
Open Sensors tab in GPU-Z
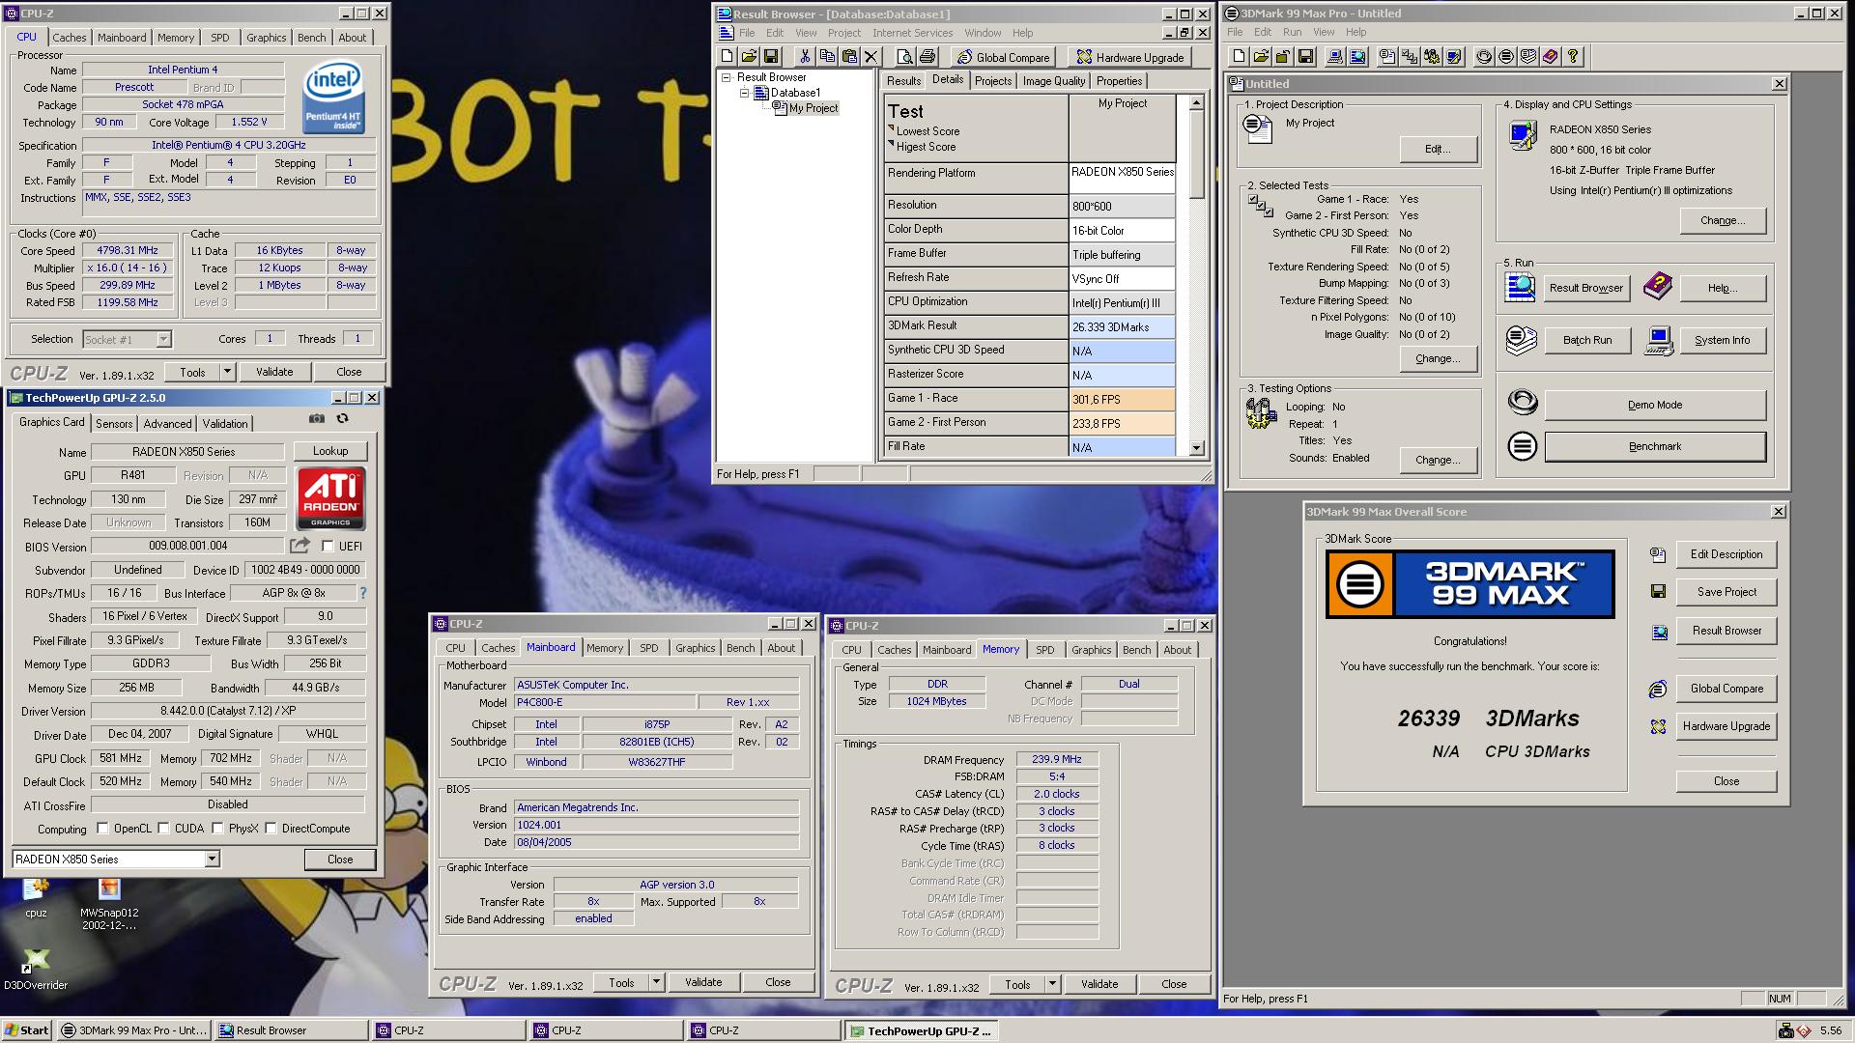pyautogui.click(x=114, y=424)
